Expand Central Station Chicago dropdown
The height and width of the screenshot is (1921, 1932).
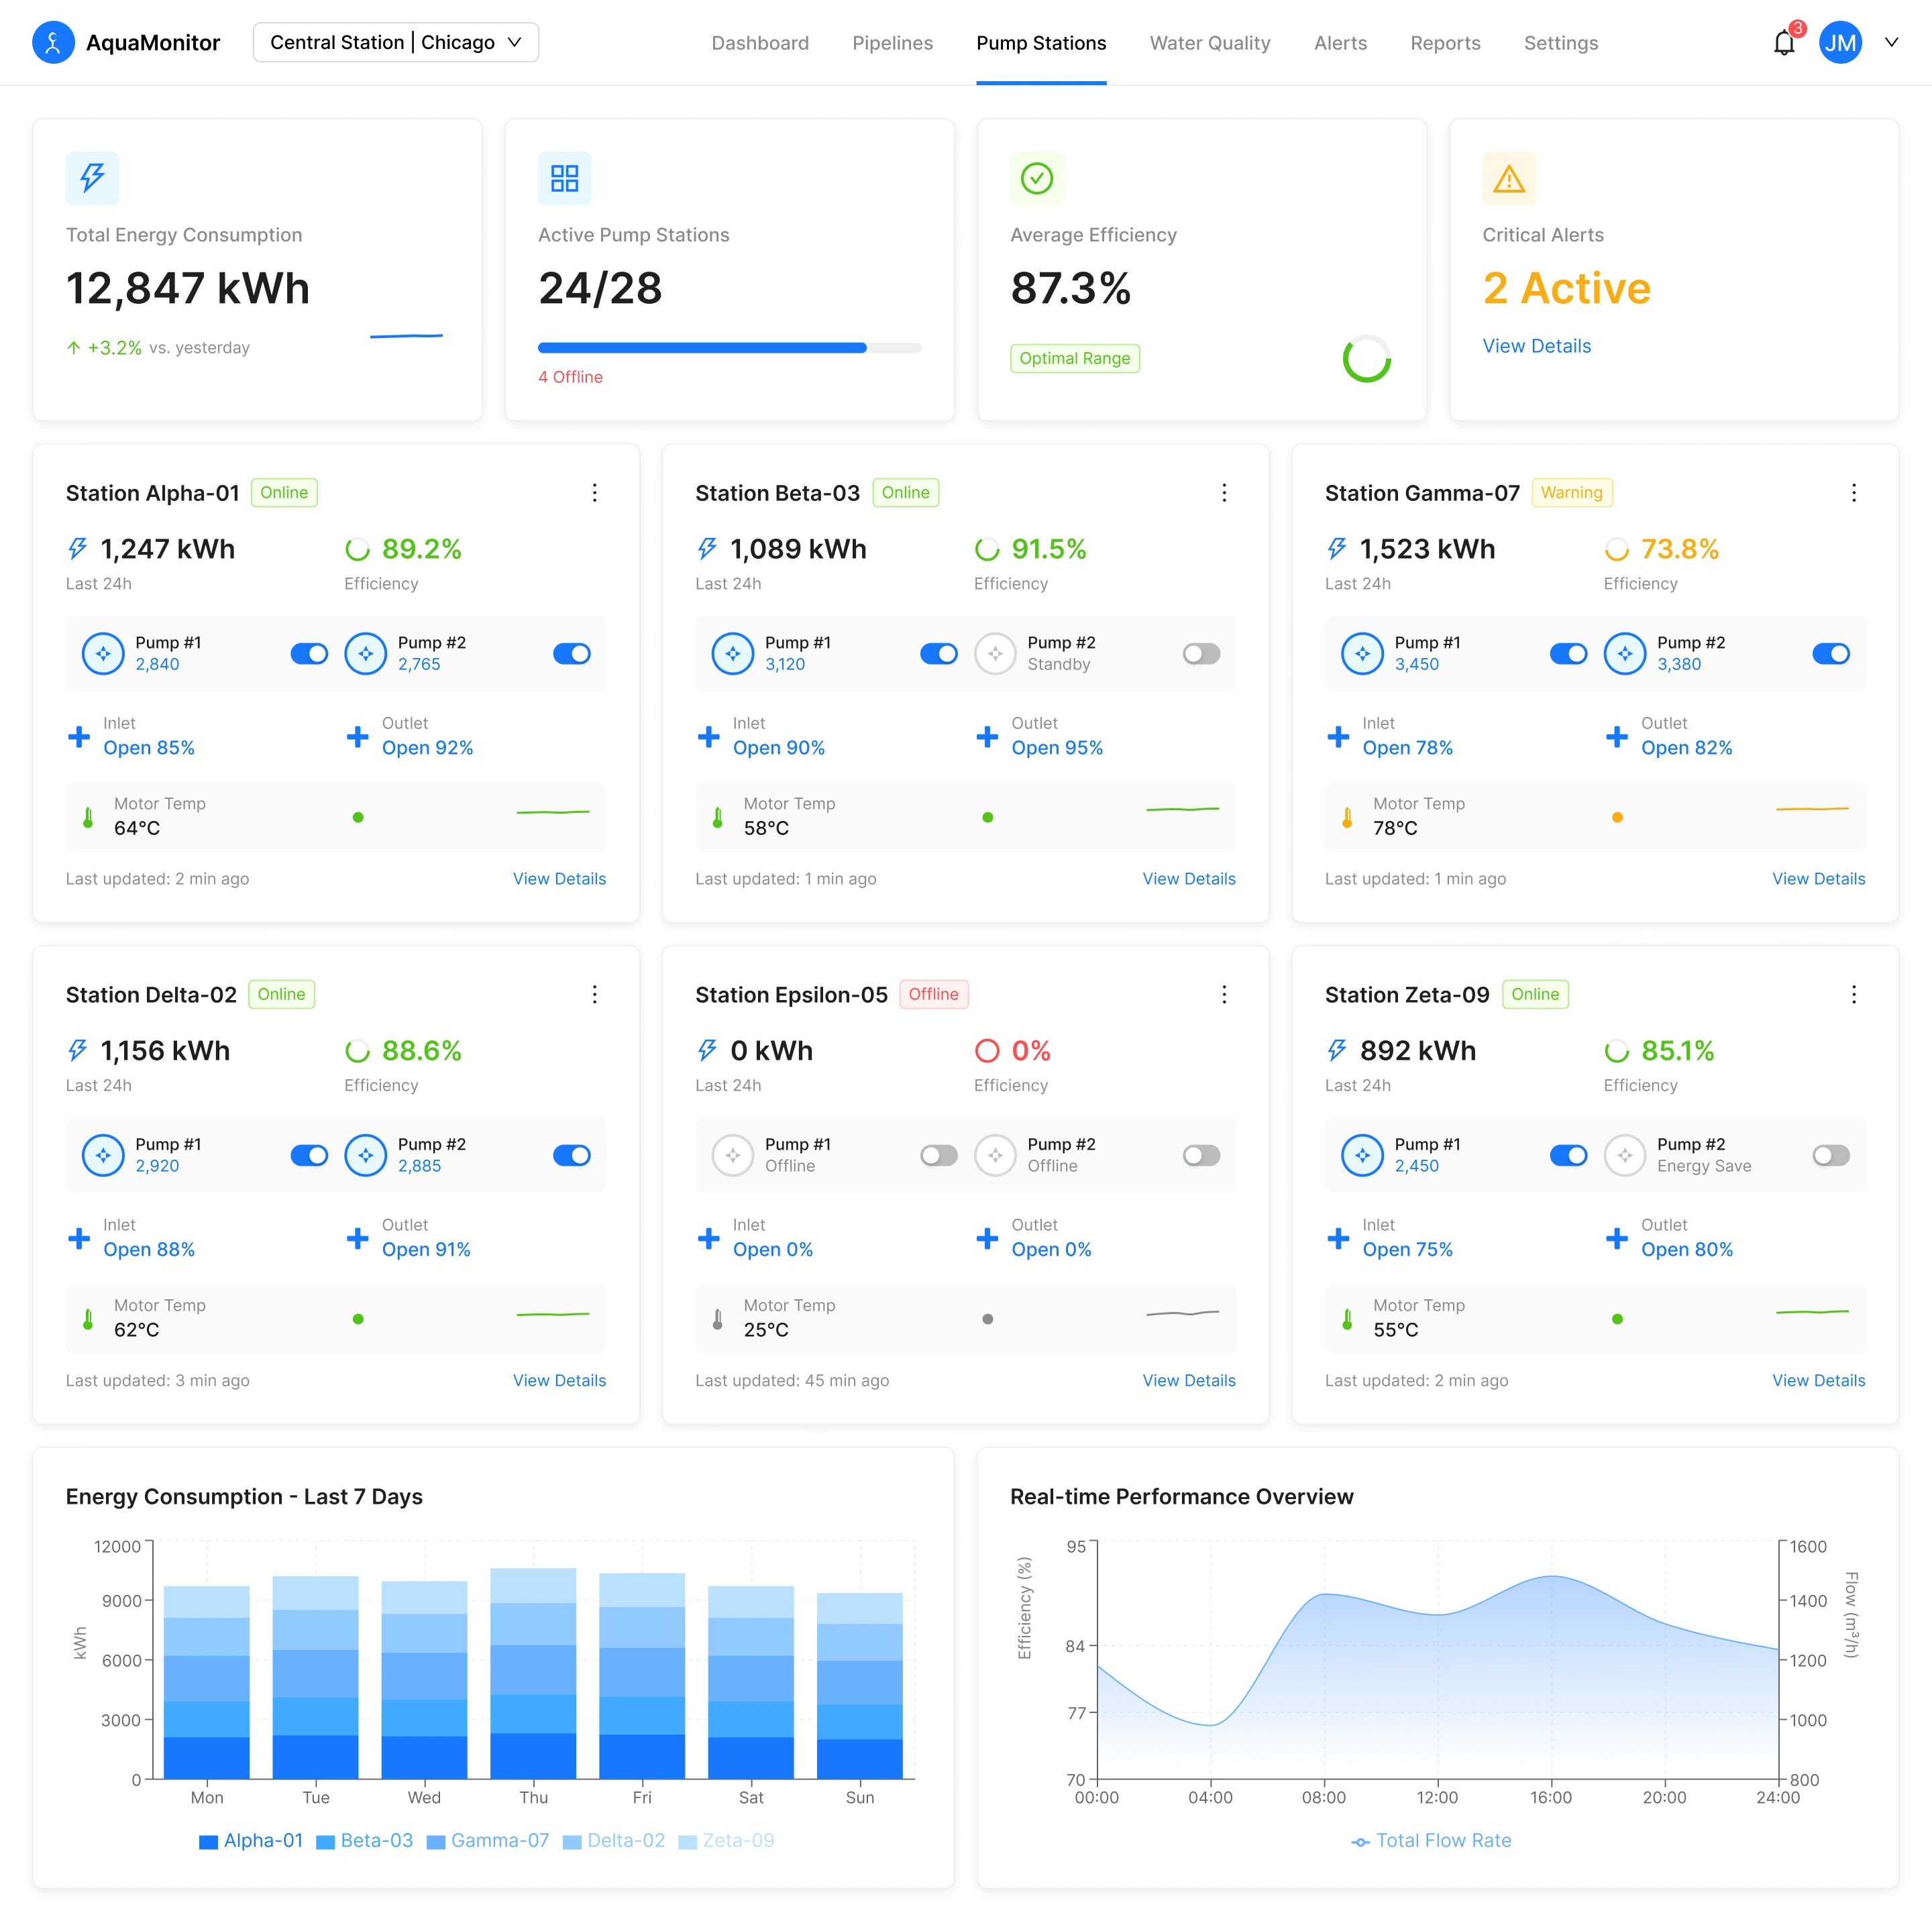395,43
